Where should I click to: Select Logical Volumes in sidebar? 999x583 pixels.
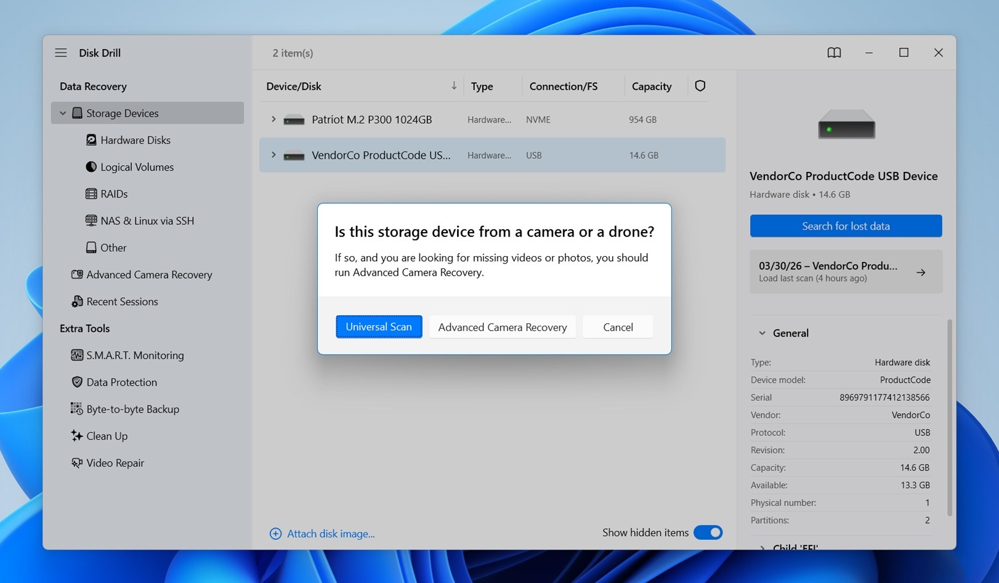[137, 167]
